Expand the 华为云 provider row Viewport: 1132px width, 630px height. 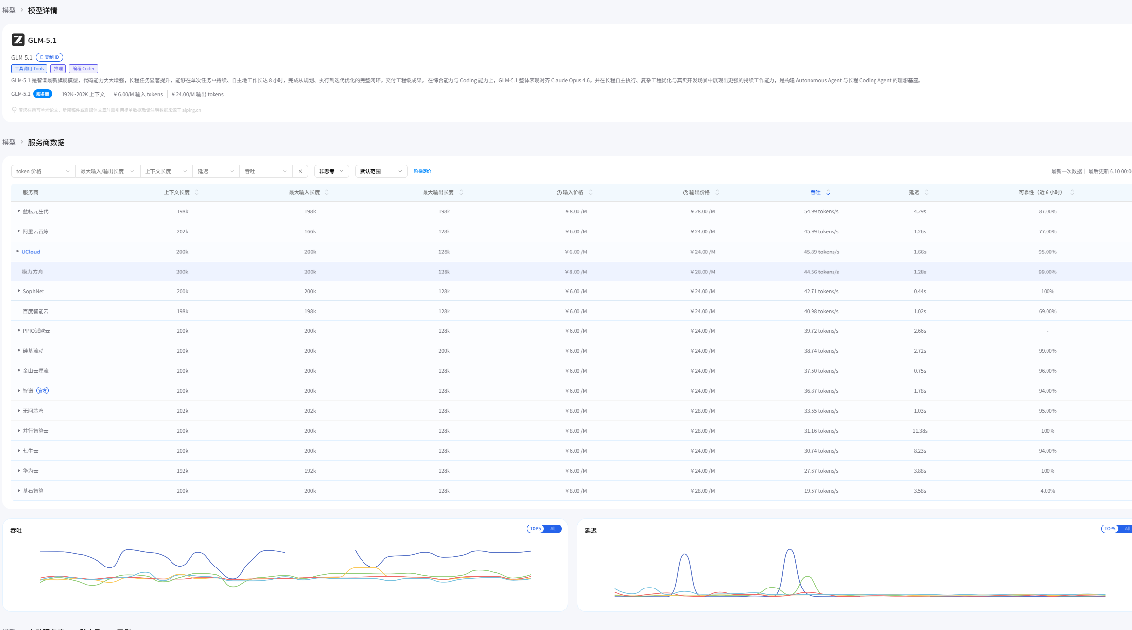(x=19, y=471)
